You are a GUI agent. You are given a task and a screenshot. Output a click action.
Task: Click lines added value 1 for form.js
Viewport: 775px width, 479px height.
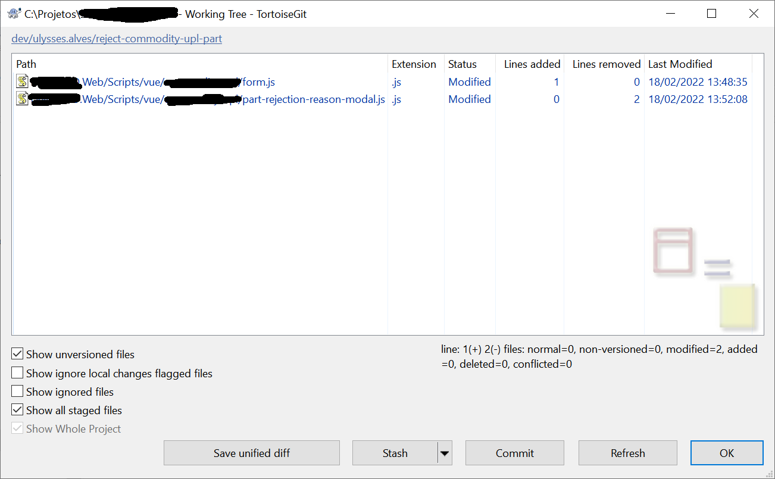click(x=557, y=82)
